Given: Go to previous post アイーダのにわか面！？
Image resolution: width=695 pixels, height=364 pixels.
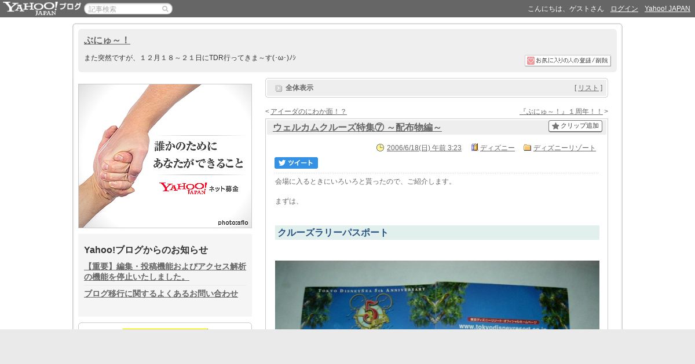Looking at the screenshot, I should (308, 112).
